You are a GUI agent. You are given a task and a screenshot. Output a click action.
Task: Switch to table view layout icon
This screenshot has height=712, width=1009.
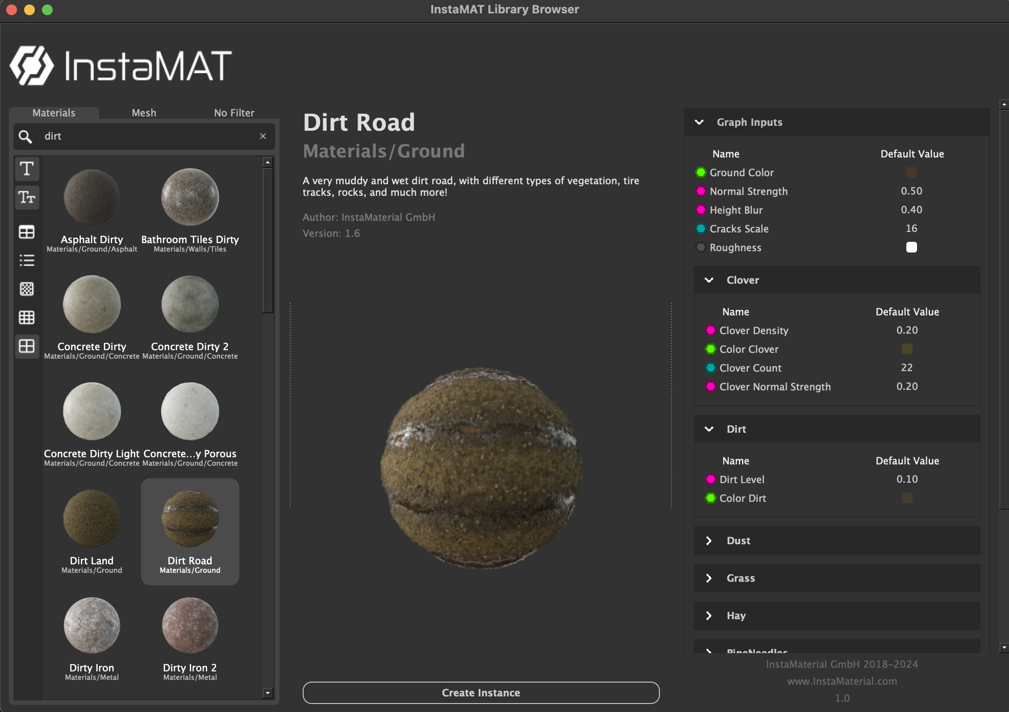coord(27,232)
